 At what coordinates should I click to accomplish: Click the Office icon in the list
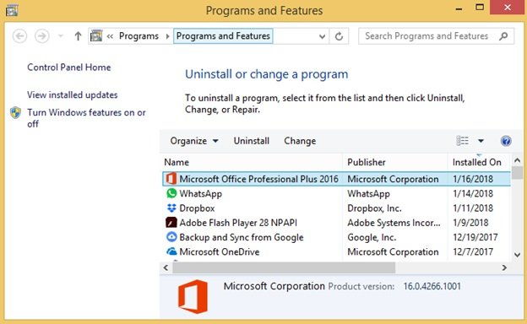pos(171,179)
